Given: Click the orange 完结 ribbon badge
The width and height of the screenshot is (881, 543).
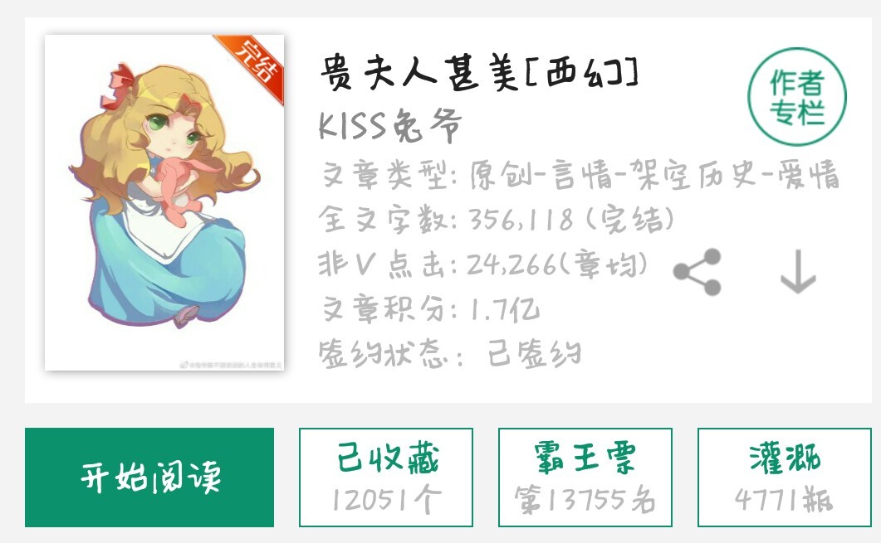Looking at the screenshot, I should [252, 67].
